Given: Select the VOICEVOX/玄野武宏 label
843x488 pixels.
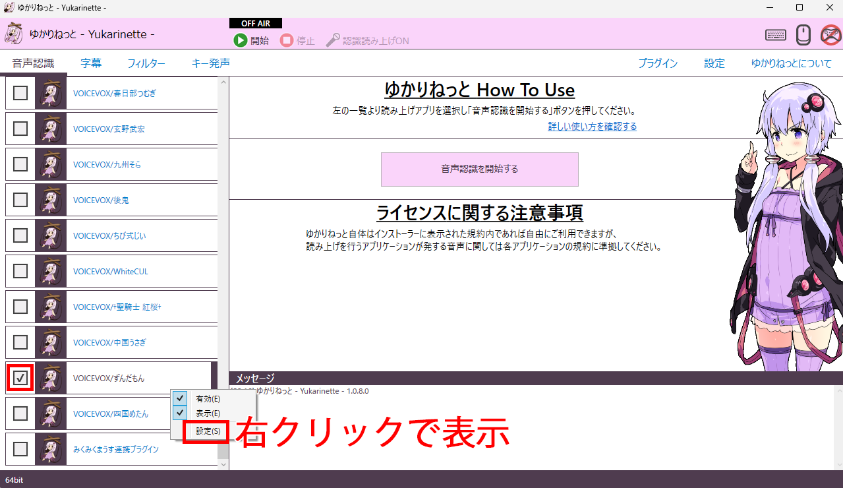Looking at the screenshot, I should (x=109, y=129).
